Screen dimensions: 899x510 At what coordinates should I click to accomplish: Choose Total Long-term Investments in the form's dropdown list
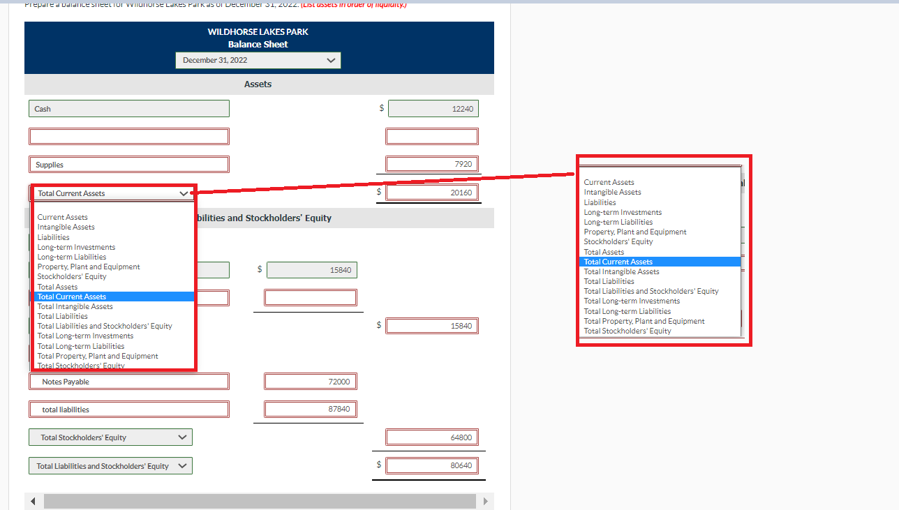86,336
